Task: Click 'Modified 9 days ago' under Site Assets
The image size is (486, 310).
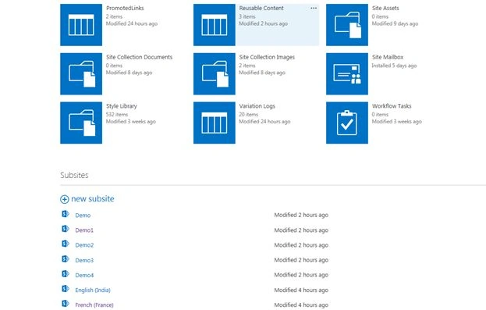Action: 396,23
